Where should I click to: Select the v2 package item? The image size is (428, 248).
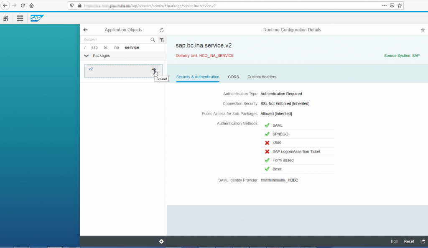pyautogui.click(x=123, y=71)
